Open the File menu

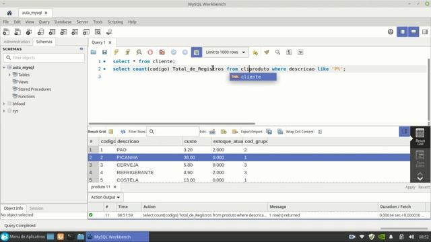(x=6, y=22)
